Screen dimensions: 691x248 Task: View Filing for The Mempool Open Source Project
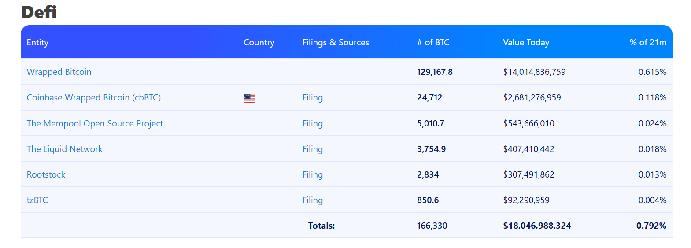point(312,123)
